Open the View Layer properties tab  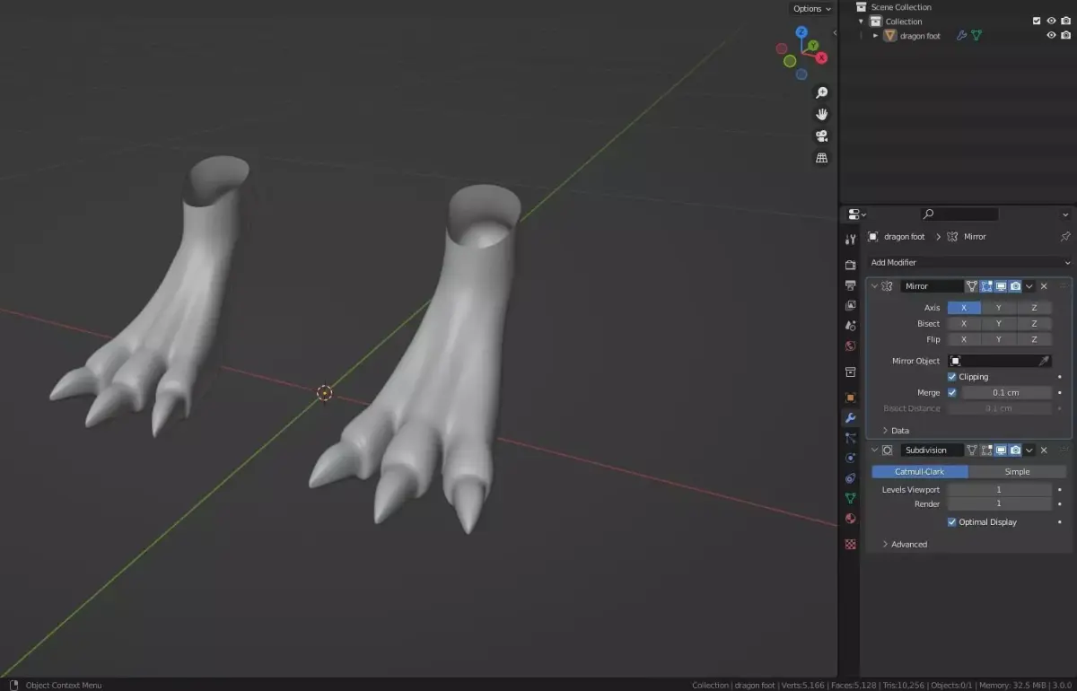(x=851, y=305)
